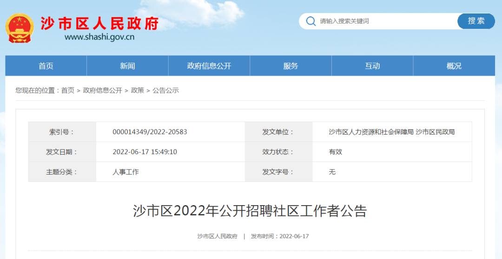Switch to the 新闻 navigation tab
Screen dimensions: 502x259
click(x=127, y=66)
